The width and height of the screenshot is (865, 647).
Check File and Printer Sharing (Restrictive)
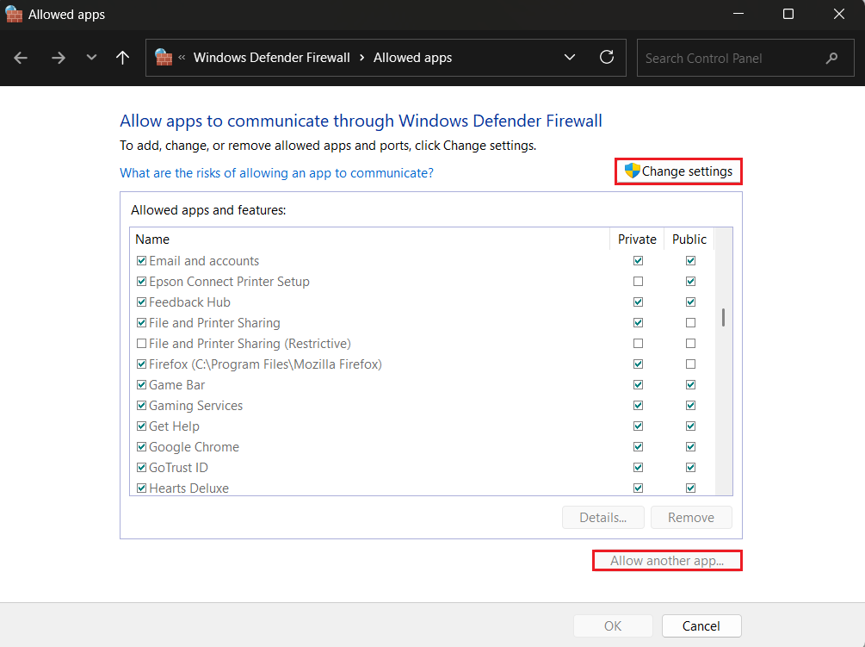141,344
